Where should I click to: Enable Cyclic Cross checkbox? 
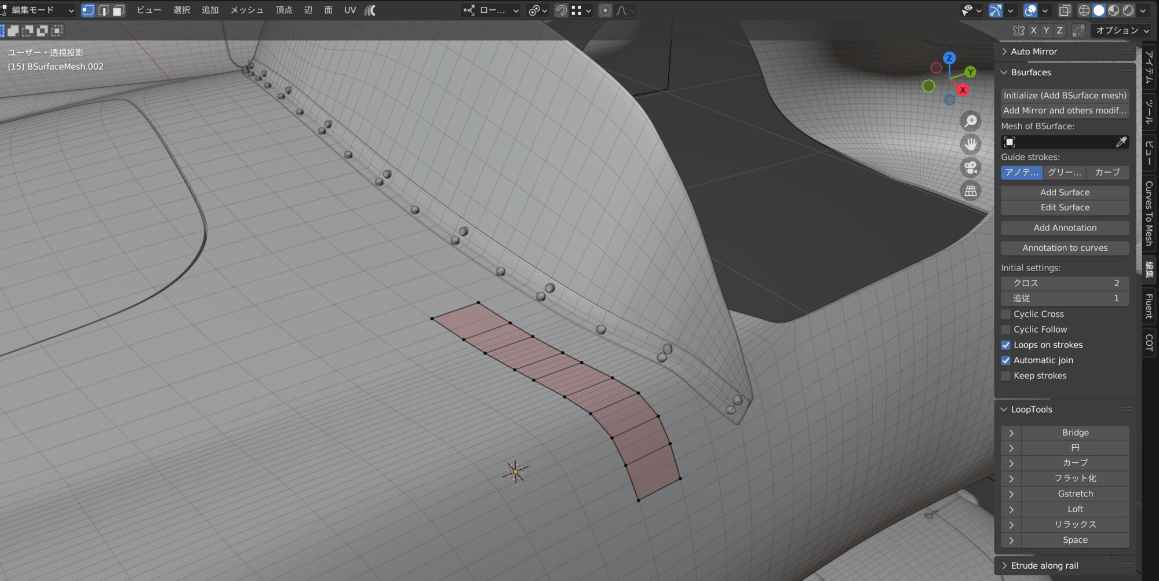coord(1005,314)
